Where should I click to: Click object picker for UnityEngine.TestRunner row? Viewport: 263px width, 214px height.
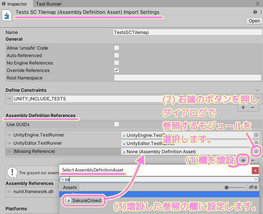tap(256, 135)
